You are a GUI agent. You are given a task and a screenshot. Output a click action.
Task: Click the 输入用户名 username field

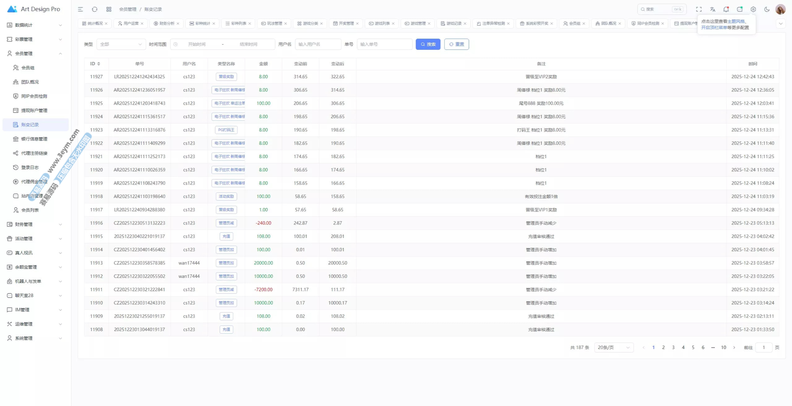click(318, 44)
